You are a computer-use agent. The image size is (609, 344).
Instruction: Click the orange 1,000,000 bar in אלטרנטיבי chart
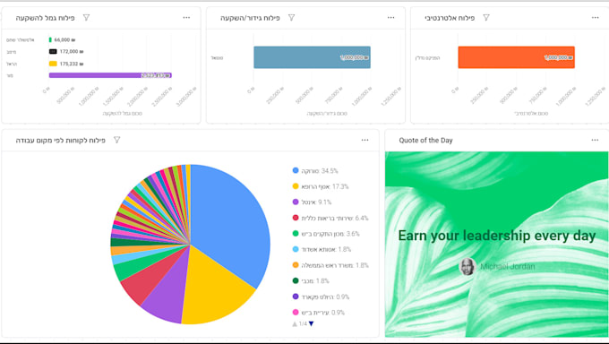(516, 57)
